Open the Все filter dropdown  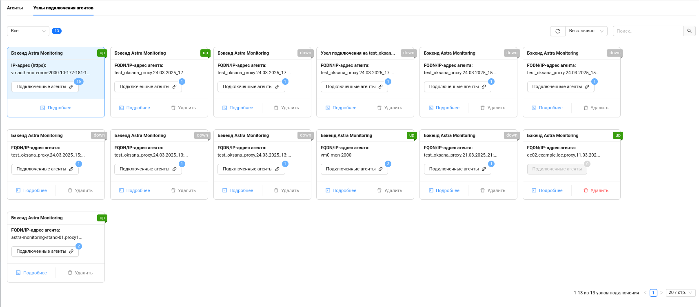click(x=28, y=31)
